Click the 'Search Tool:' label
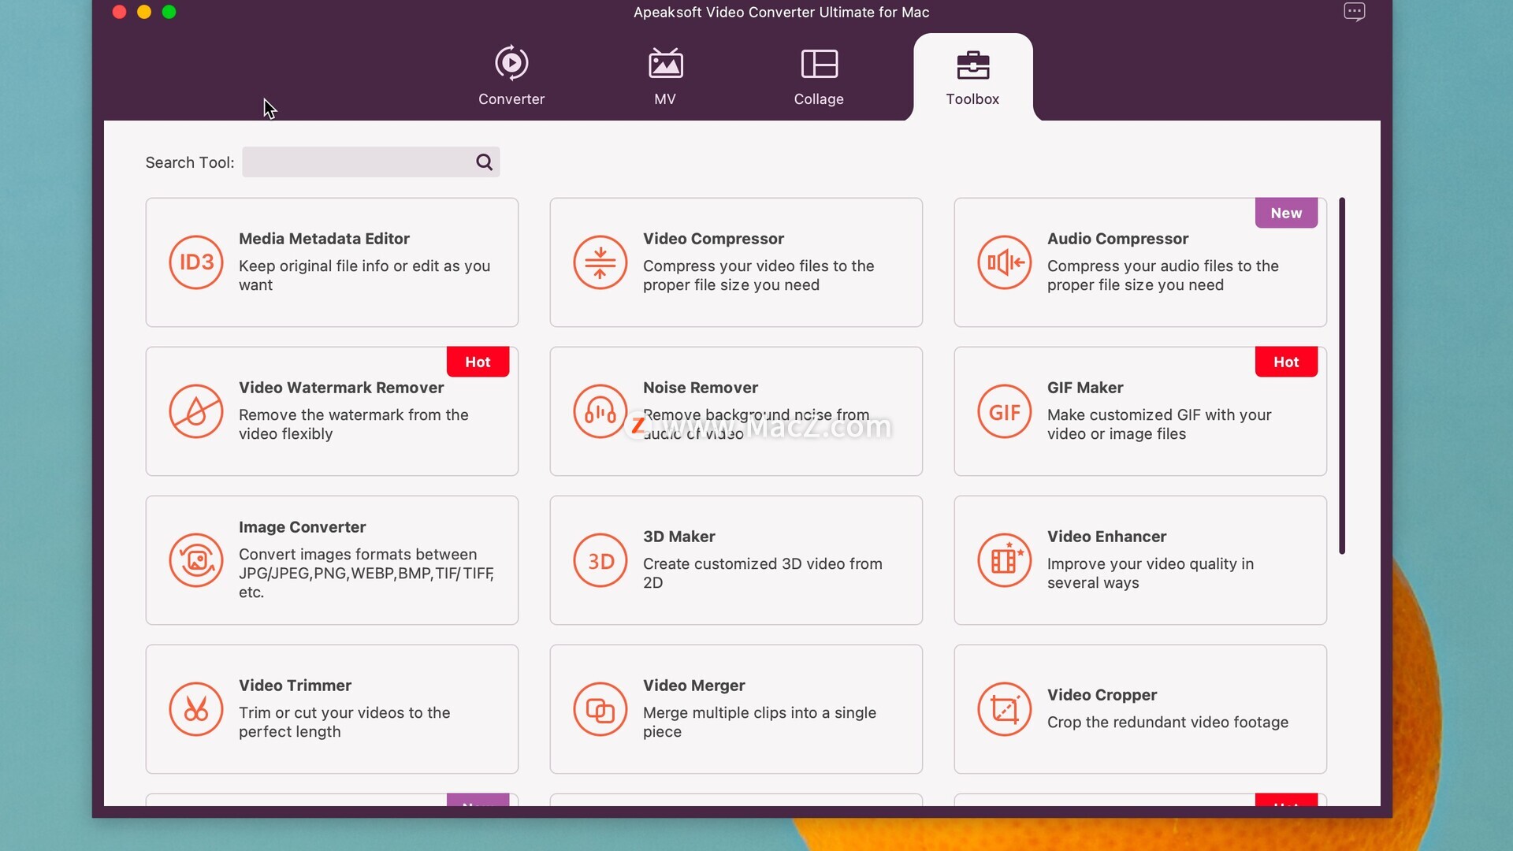This screenshot has width=1513, height=851. pos(190,162)
